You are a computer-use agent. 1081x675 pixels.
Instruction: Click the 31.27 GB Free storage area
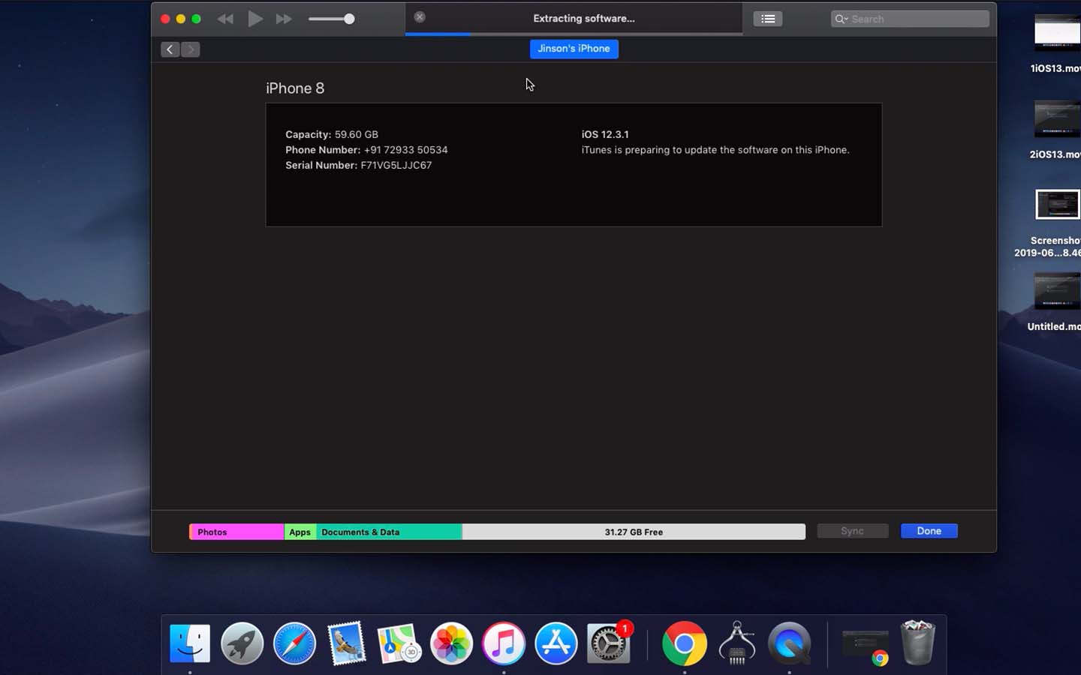pyautogui.click(x=634, y=532)
